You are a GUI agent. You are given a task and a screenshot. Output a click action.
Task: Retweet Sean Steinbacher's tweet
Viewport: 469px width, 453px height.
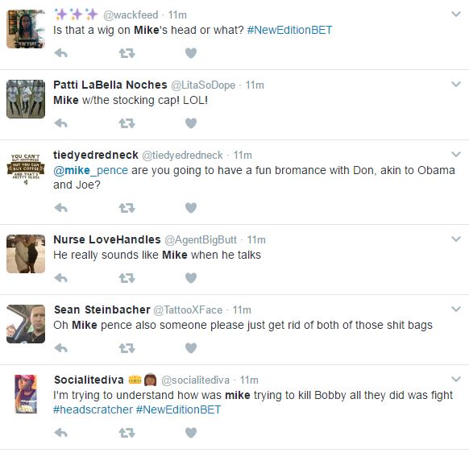click(x=127, y=348)
